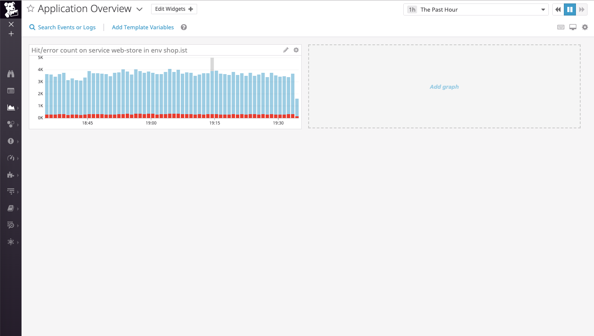Screen dimensions: 594x336
Task: Click the pencil edit icon on graph
Action: pos(286,50)
